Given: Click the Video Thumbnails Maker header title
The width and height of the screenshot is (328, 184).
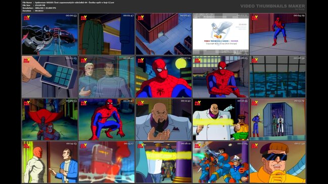Looking at the screenshot, I should [272, 6].
